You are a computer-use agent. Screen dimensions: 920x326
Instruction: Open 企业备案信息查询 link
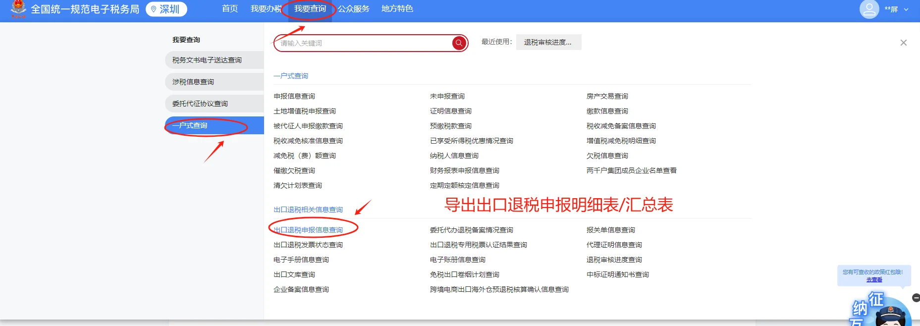pyautogui.click(x=301, y=289)
